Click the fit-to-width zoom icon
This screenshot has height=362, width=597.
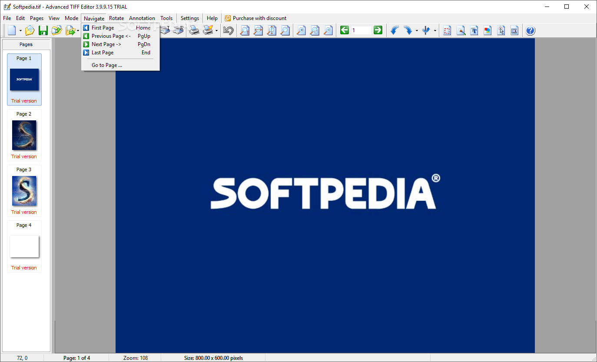[x=258, y=30]
